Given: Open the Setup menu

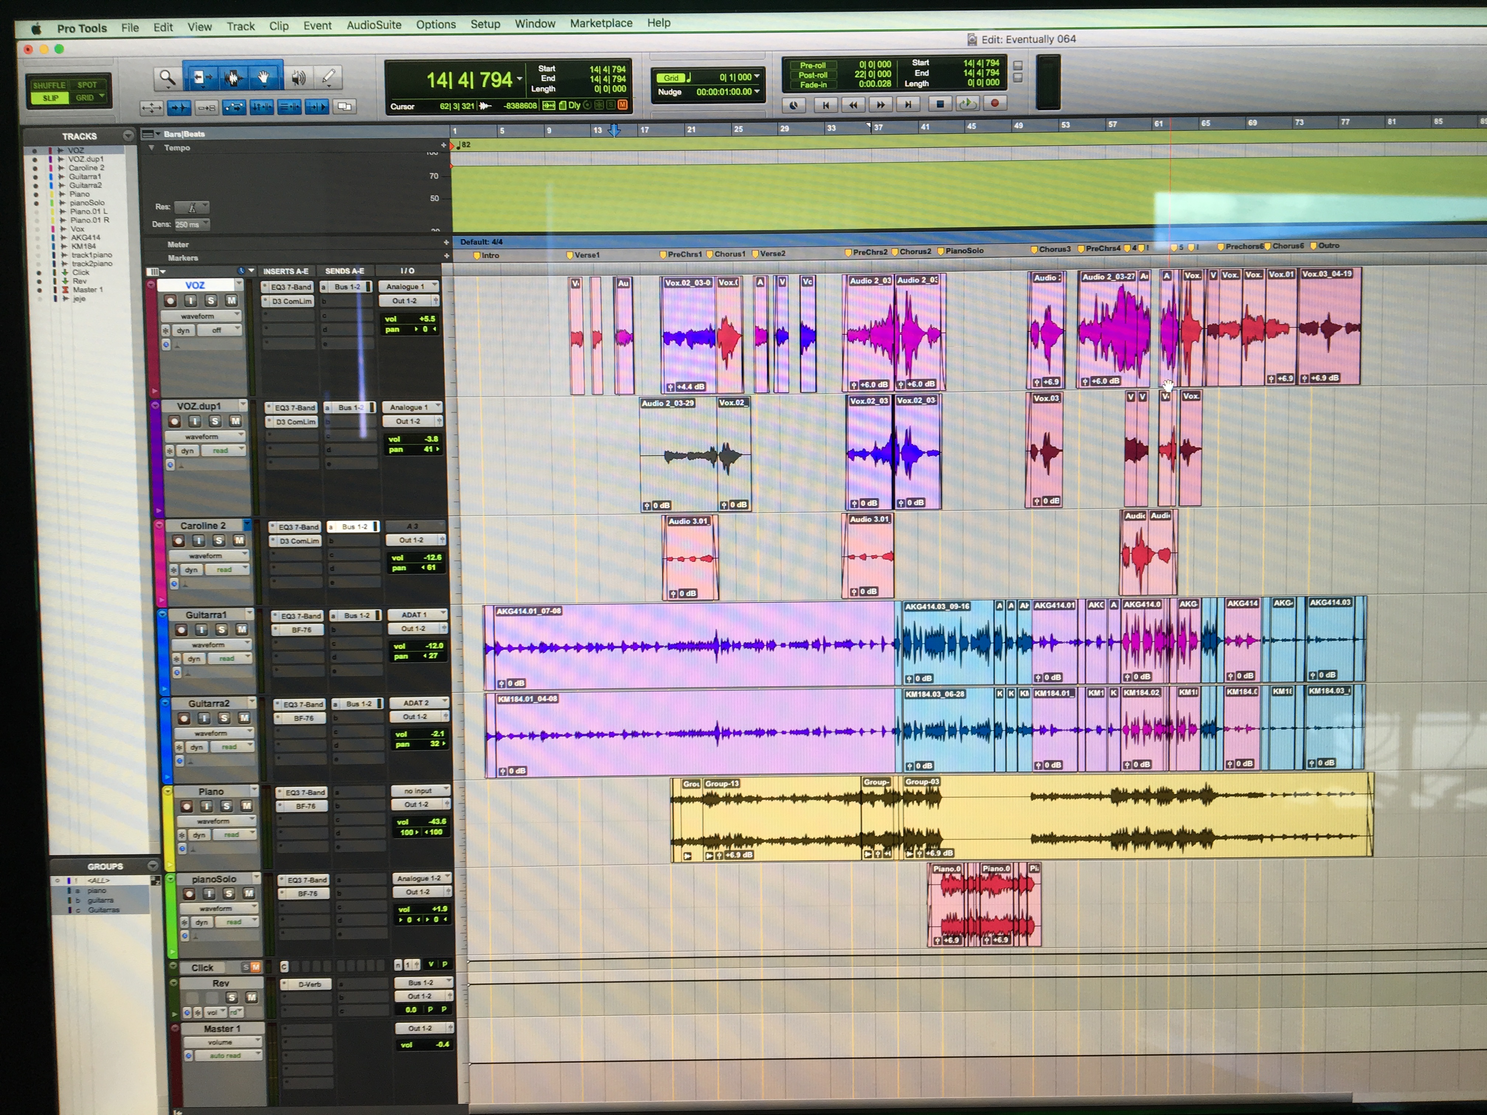Looking at the screenshot, I should (485, 24).
